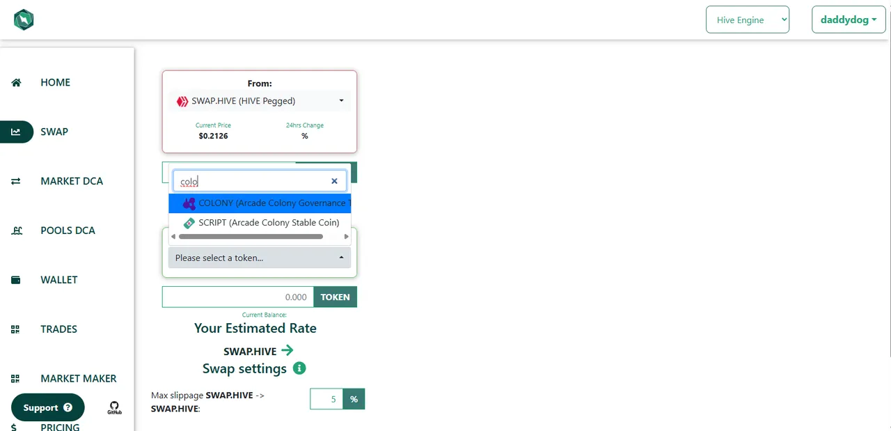
Task: Click the 0.000 token amount field
Action: click(x=238, y=297)
